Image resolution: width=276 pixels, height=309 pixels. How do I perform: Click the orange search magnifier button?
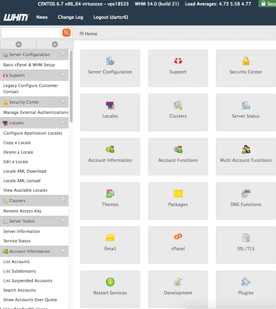pyautogui.click(x=66, y=33)
